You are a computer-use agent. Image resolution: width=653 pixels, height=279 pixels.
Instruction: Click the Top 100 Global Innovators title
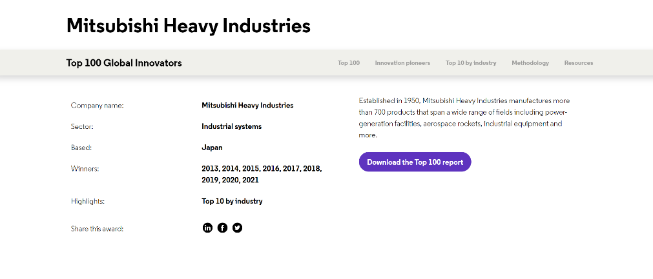[x=124, y=63]
